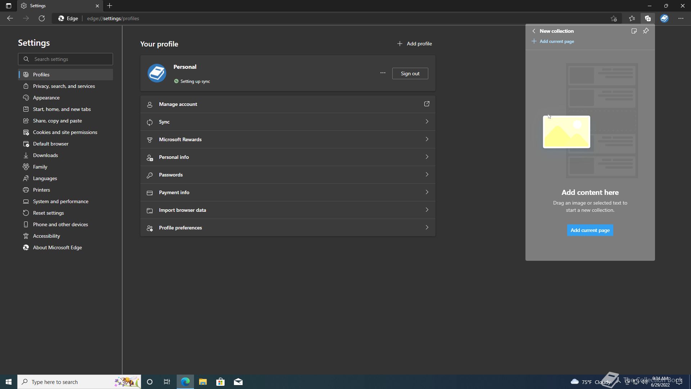The height and width of the screenshot is (389, 691).
Task: Open Phone and other devices
Action: click(x=66, y=224)
